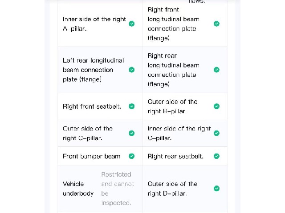Click check icon for Outer side of right B-pillar

(x=216, y=106)
